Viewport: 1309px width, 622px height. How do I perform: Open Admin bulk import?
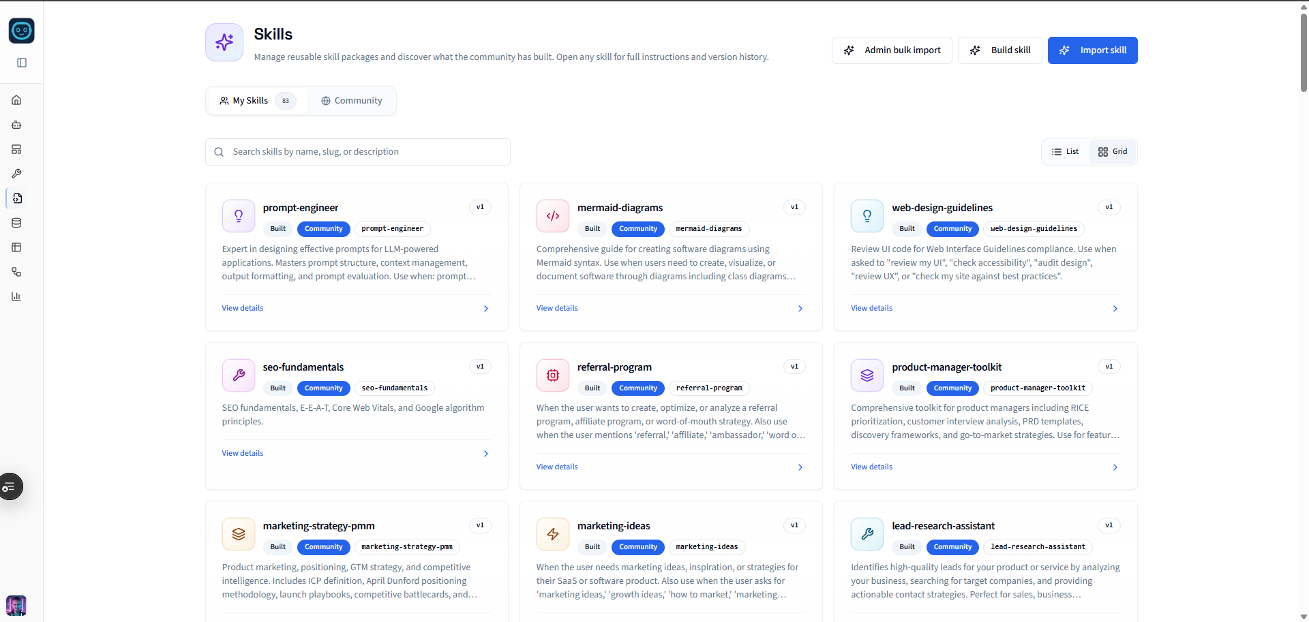click(892, 50)
